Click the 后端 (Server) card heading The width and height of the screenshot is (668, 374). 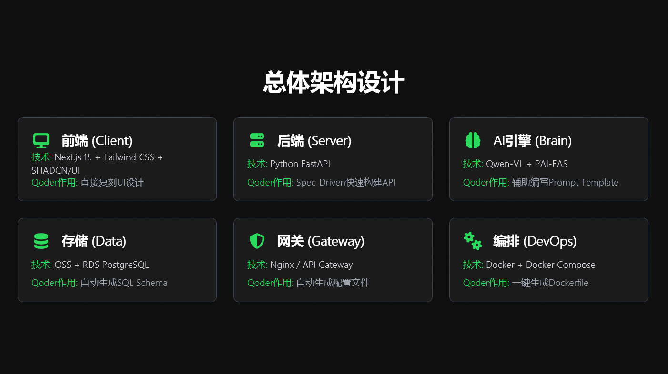[314, 141]
